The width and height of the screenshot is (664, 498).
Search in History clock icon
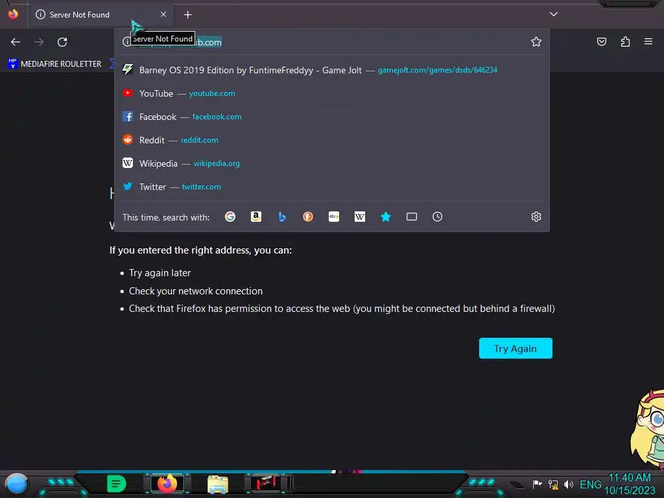pyautogui.click(x=438, y=217)
